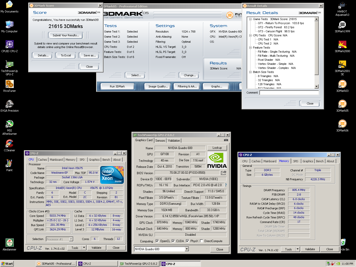
Task: Open Tools dropdown arrow in CPU-Z Memory window
Action: [x=298, y=249]
